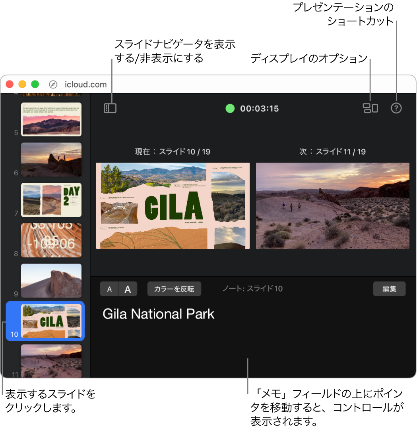Viewport: 417px width, 430px height.
Task: Click the 編集 button
Action: 389,289
